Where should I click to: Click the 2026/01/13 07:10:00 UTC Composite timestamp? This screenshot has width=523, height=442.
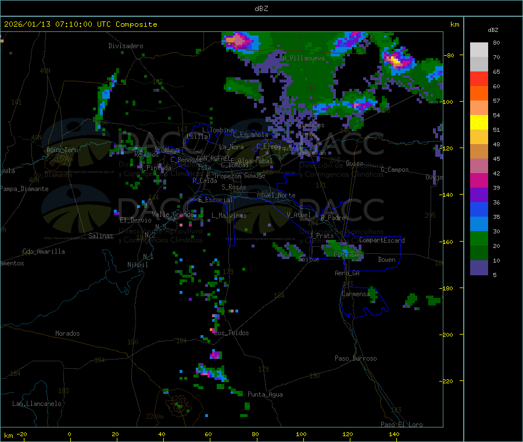coord(80,24)
